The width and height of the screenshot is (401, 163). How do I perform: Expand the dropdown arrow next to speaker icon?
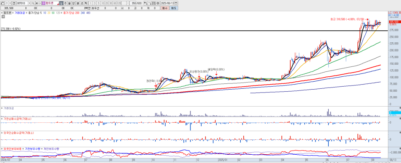coord(40,3)
